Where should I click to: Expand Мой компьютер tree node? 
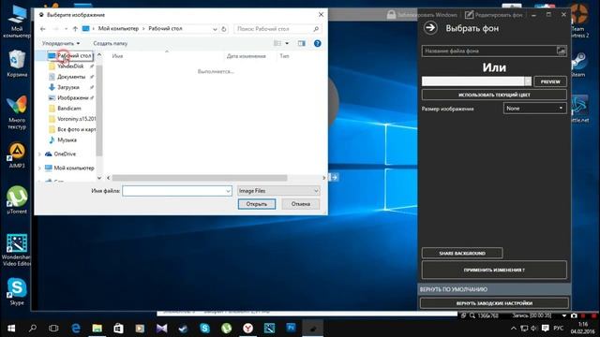coord(39,168)
